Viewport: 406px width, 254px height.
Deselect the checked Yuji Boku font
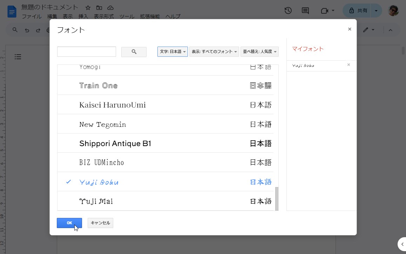(x=165, y=181)
